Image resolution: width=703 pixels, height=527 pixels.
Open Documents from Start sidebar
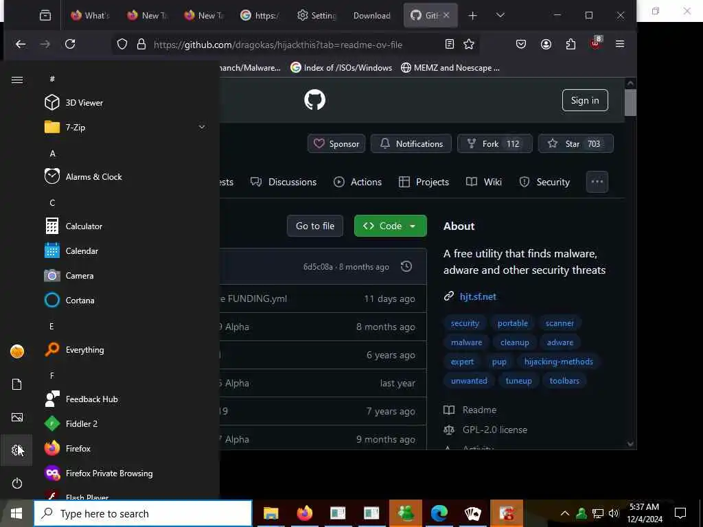[17, 384]
